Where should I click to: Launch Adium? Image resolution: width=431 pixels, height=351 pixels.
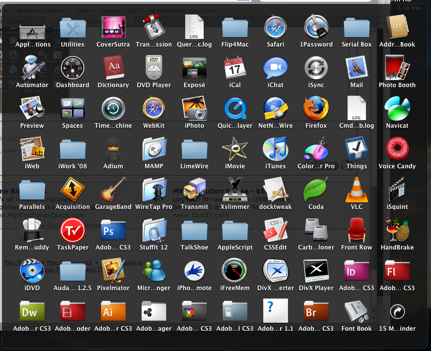(113, 149)
